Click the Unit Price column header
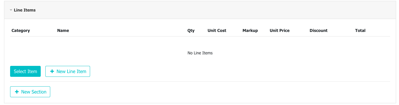Screen dimensions: 399x105 279,30
